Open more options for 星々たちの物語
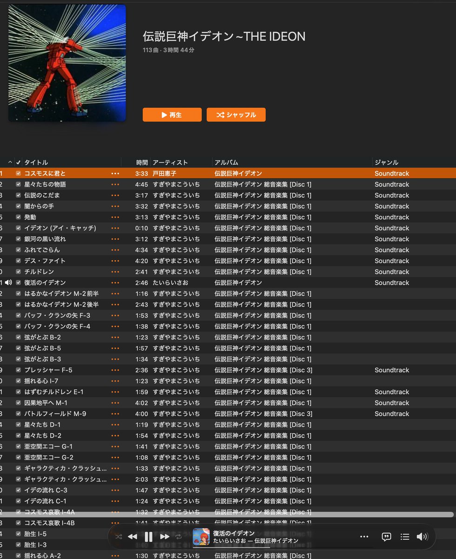Image resolution: width=456 pixels, height=559 pixels. 115,184
